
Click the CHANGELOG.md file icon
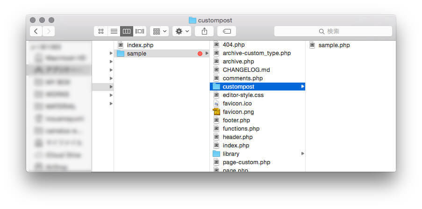[216, 70]
